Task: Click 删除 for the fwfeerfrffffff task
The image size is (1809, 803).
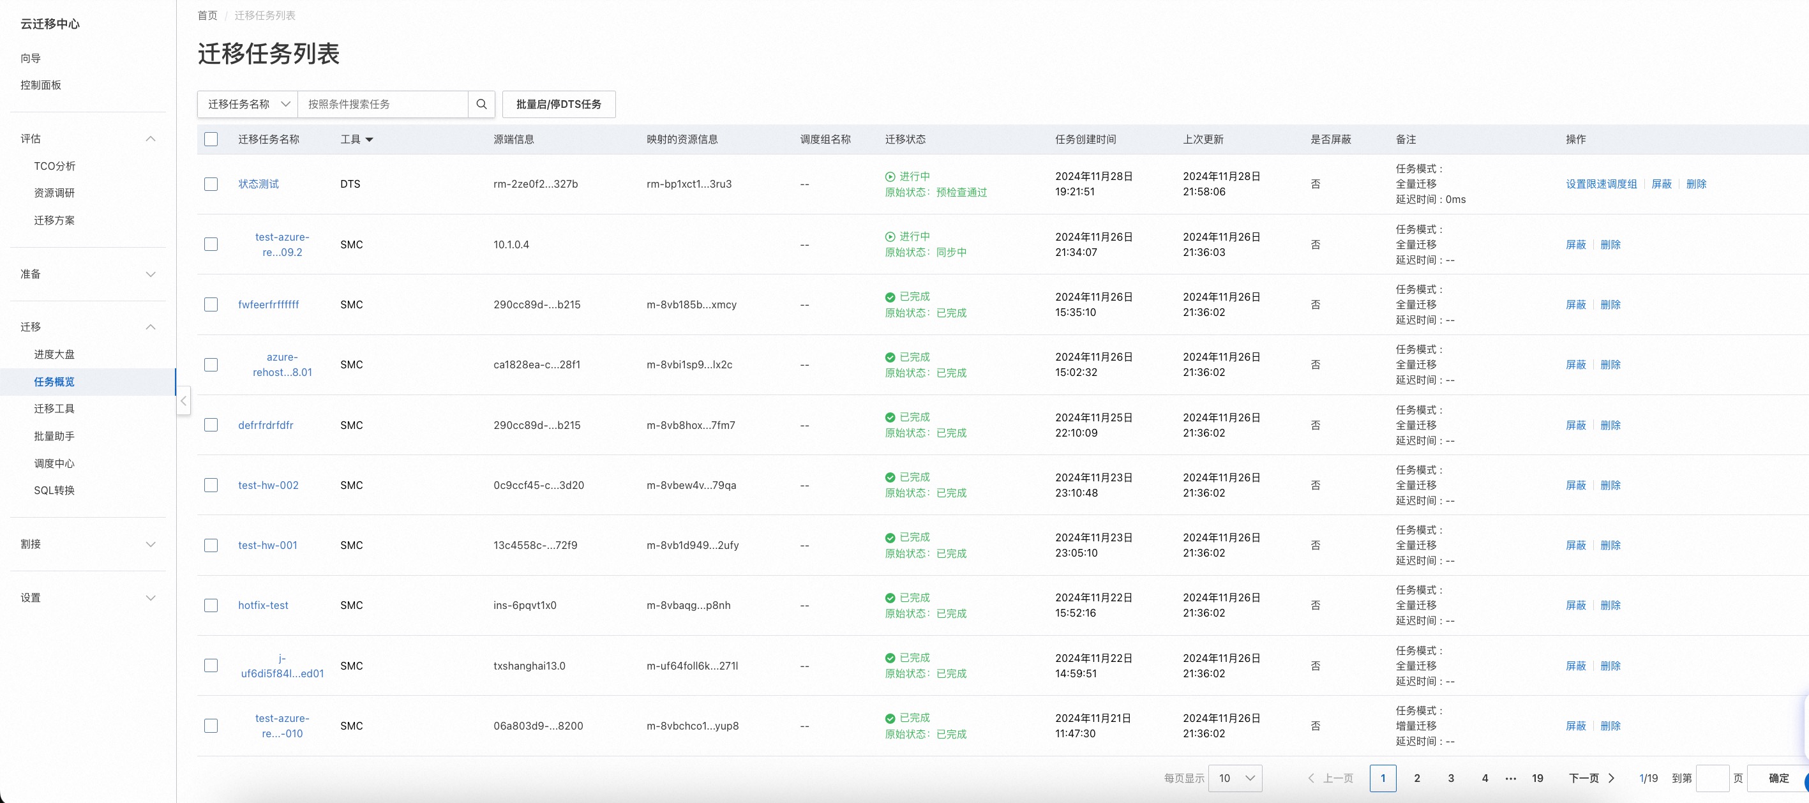Action: pyautogui.click(x=1610, y=305)
